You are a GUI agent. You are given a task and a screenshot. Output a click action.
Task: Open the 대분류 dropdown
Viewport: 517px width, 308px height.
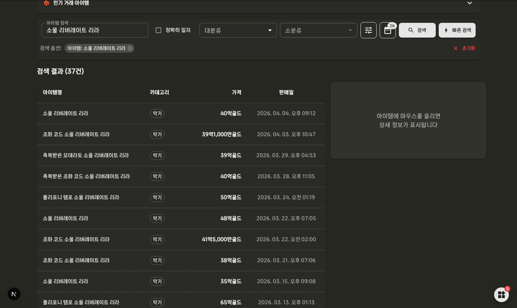click(238, 30)
